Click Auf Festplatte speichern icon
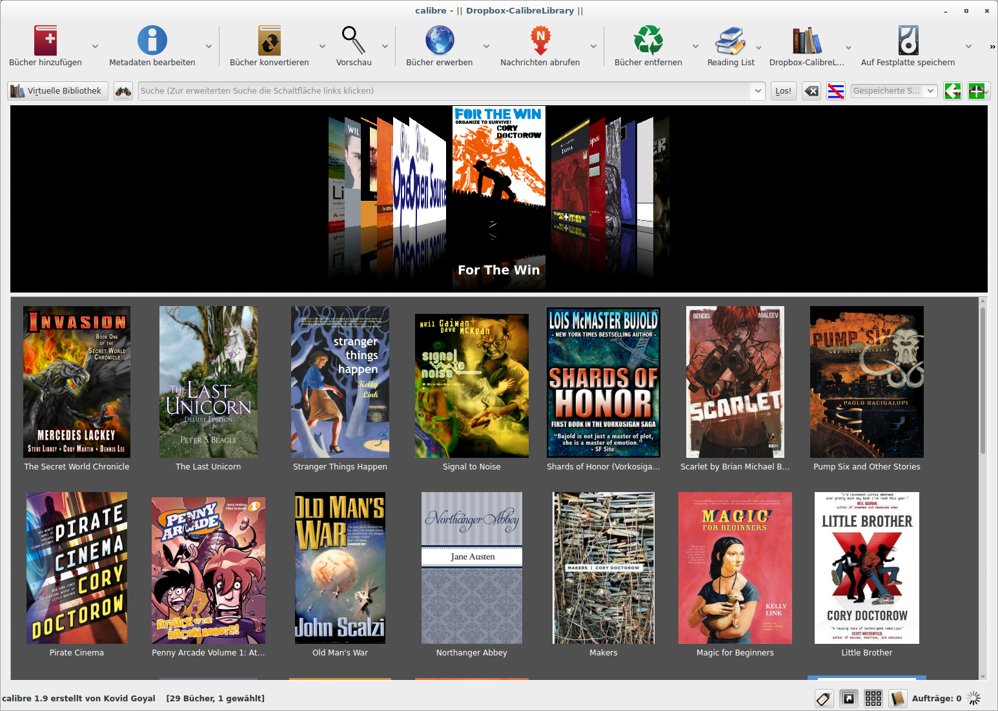 coord(908,40)
